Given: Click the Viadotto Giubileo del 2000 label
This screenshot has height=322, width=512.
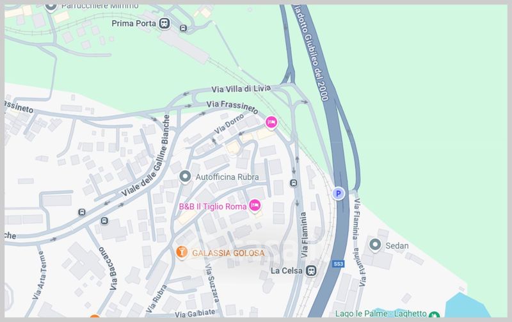Looking at the screenshot, I should click(311, 52).
